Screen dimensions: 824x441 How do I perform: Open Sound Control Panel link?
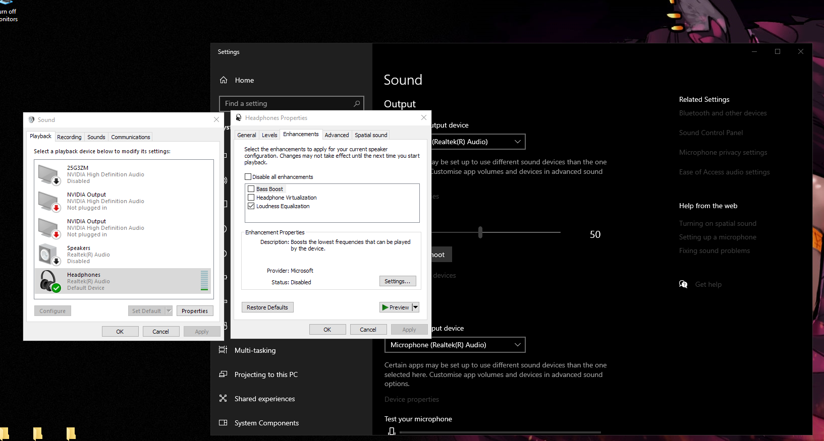click(711, 133)
